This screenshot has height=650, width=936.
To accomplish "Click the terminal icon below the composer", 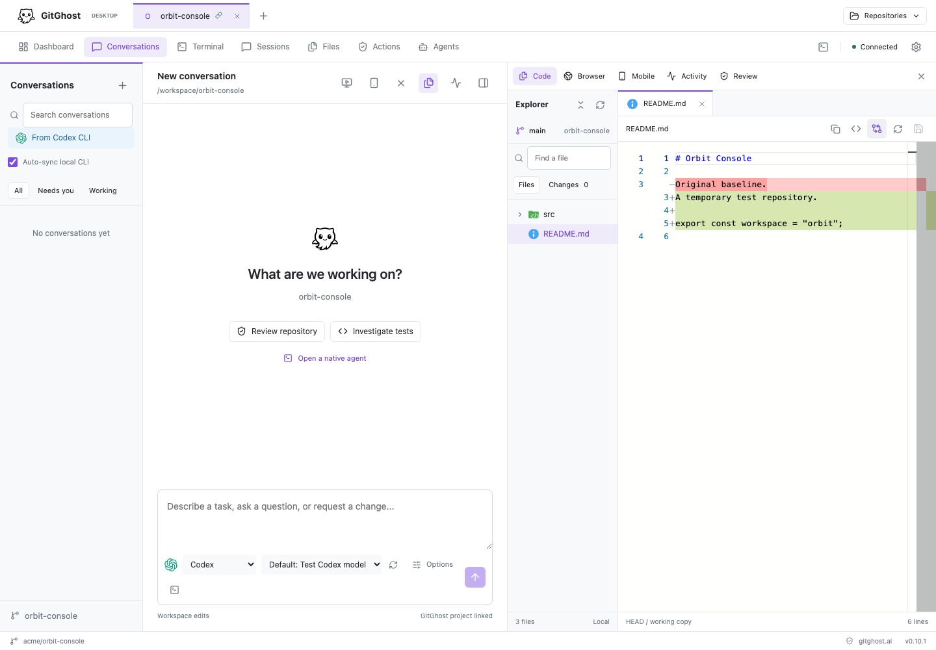I will tap(174, 590).
